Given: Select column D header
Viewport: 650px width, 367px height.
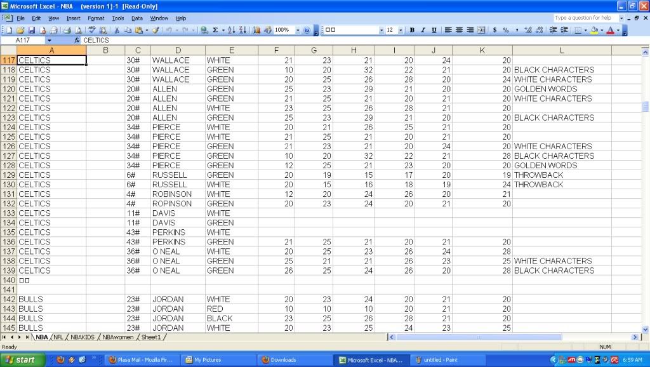Looking at the screenshot, I should click(x=178, y=50).
